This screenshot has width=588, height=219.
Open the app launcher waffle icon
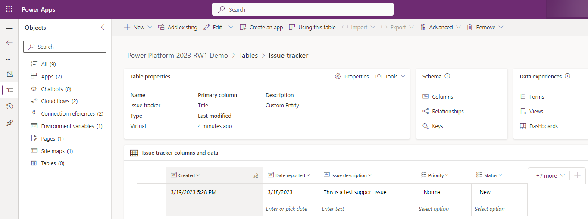pyautogui.click(x=9, y=9)
